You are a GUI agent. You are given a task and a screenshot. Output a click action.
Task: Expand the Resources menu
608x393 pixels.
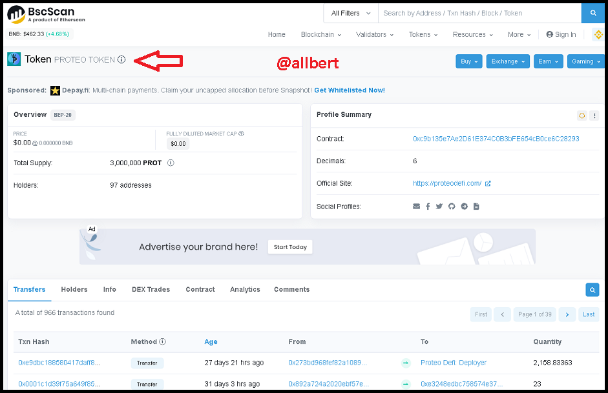(x=473, y=34)
